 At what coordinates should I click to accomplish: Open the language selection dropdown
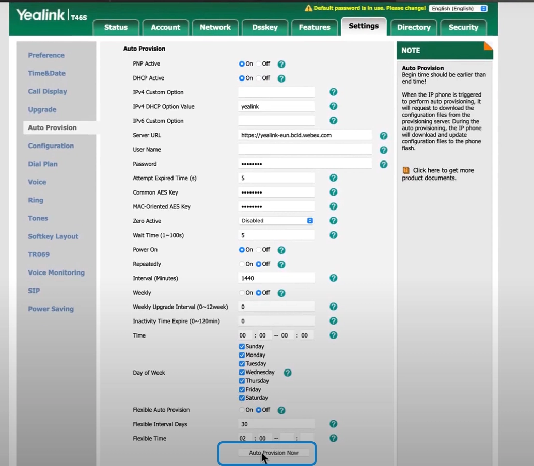459,8
